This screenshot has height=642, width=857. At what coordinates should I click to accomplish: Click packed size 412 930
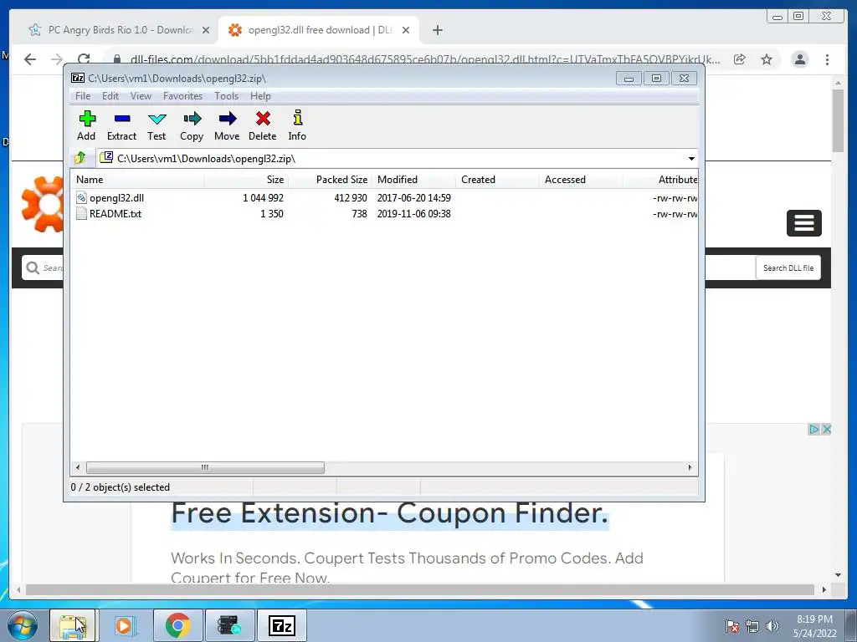[x=351, y=197]
